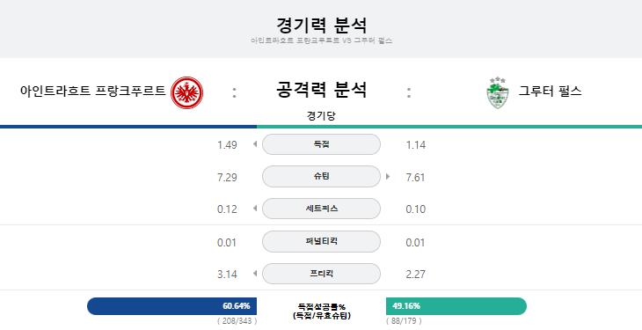This screenshot has width=642, height=330.
Task: Click the 공격력 분석 section heading
Action: (321, 90)
